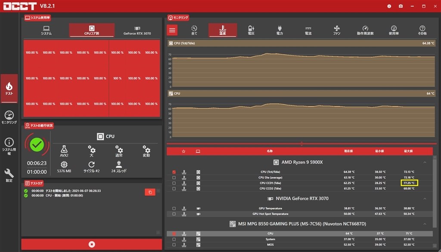441x252 pixels.
Task: Click thermometer icon in GPU Temperature row
Action: click(x=184, y=209)
